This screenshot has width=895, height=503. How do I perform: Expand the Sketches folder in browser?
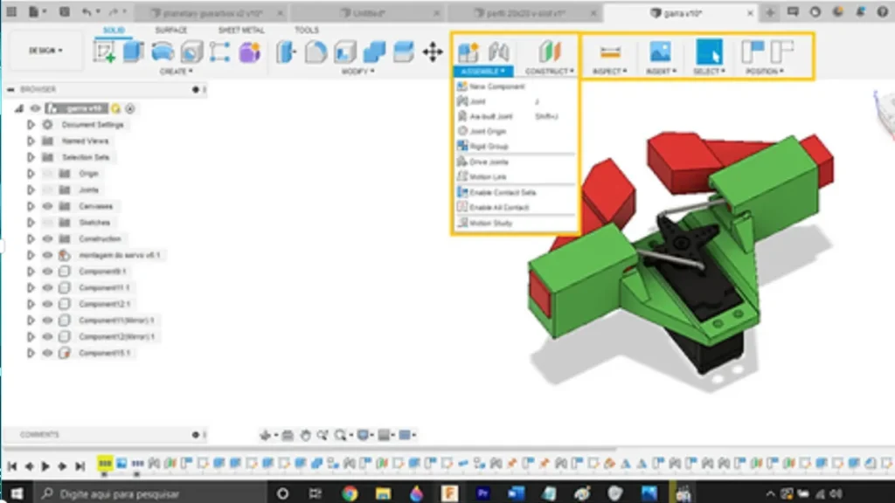click(31, 223)
